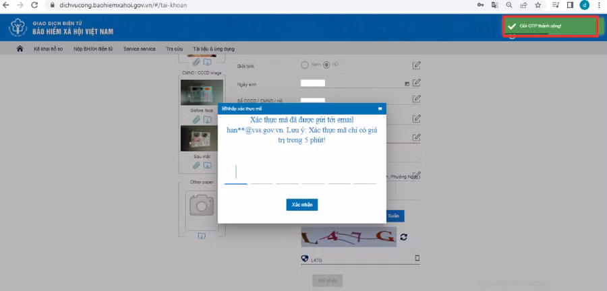
Task: Refresh the captcha image
Action: 404,237
